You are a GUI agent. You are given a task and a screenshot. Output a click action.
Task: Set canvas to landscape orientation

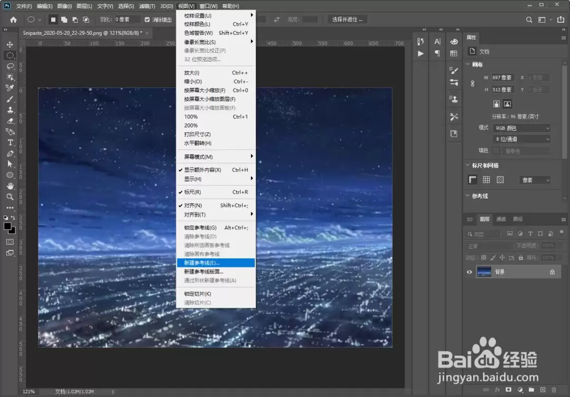click(x=507, y=104)
